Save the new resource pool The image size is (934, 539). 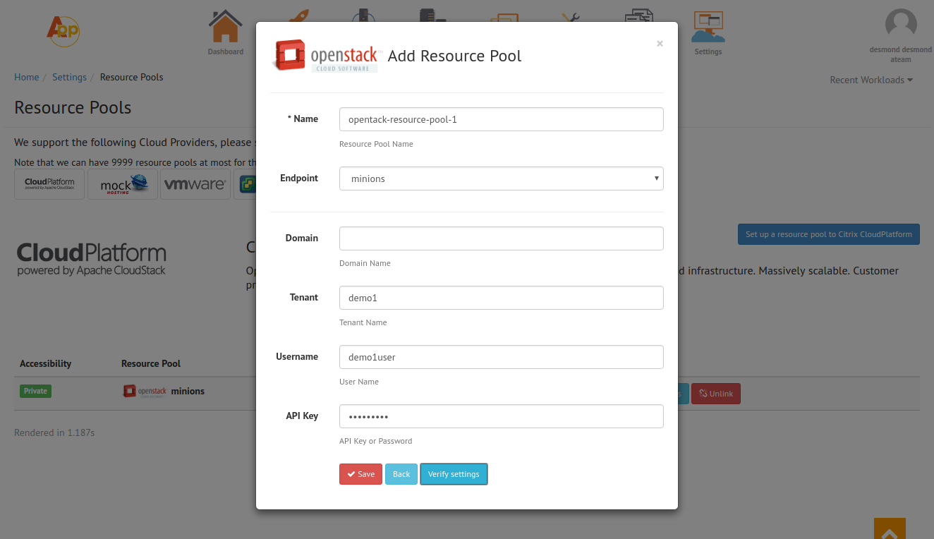point(360,474)
